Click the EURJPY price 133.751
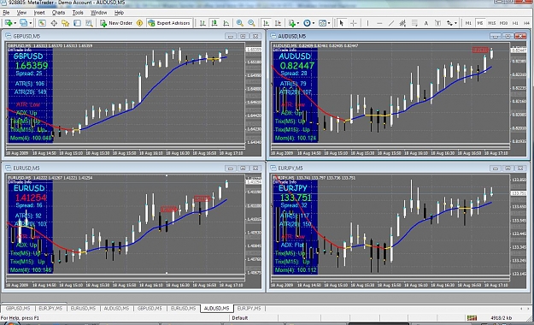This screenshot has width=534, height=325. click(x=296, y=198)
